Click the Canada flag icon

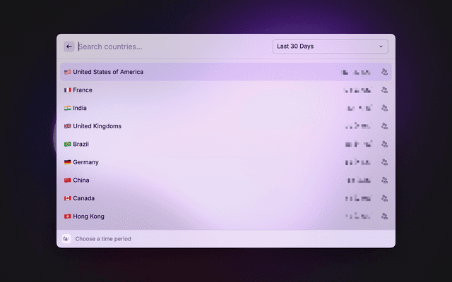pyautogui.click(x=68, y=198)
